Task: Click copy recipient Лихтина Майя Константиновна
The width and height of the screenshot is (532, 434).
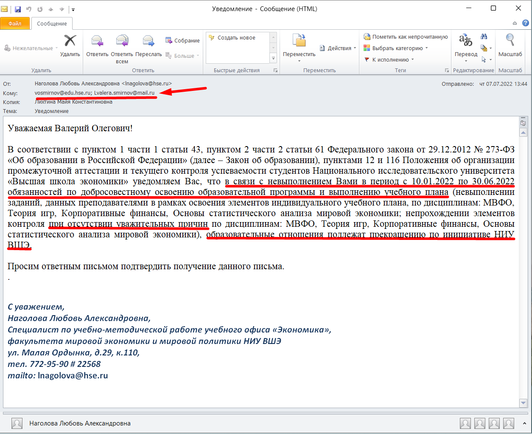Action: [x=73, y=101]
